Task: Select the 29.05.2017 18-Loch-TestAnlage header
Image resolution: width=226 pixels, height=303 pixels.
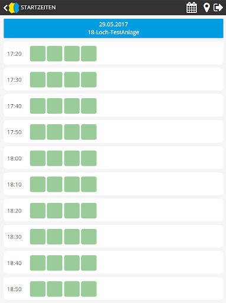Action: 114,28
